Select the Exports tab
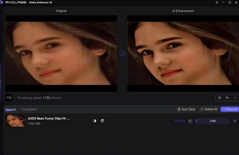The image size is (239, 155). [11, 109]
